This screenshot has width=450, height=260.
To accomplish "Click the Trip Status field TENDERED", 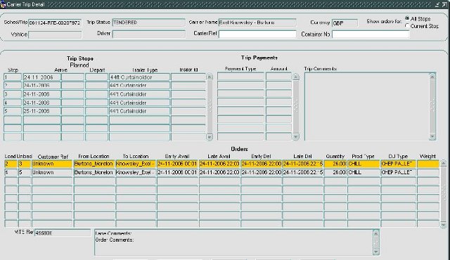I will (148, 22).
